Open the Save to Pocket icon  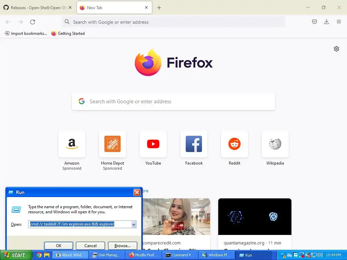pyautogui.click(x=314, y=22)
